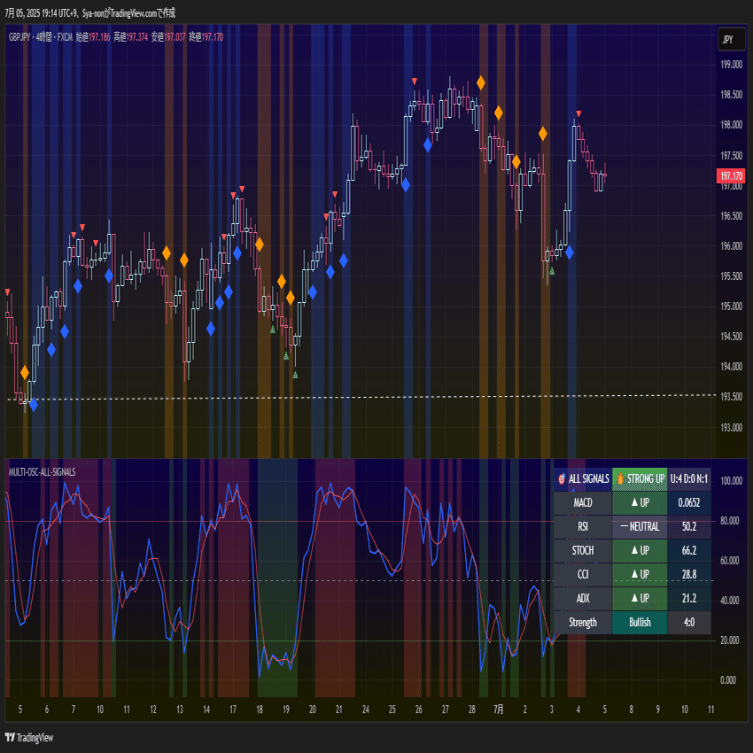Click the flame icon beside STRONG UP

pyautogui.click(x=620, y=478)
